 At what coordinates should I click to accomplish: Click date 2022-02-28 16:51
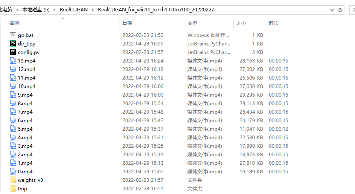(x=143, y=189)
